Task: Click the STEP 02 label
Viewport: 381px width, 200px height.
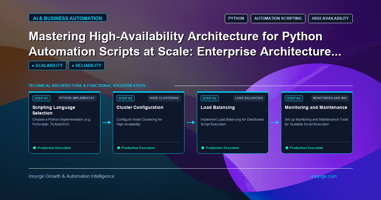Action: click(x=125, y=98)
